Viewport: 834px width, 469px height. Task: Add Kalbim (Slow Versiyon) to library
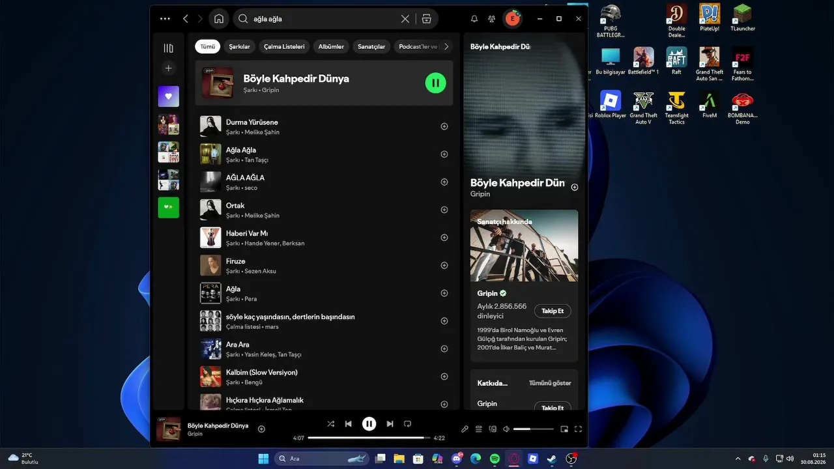pos(444,377)
